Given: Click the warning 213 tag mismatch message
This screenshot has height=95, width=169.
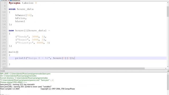Looking at the screenshot, I should point(17,84).
